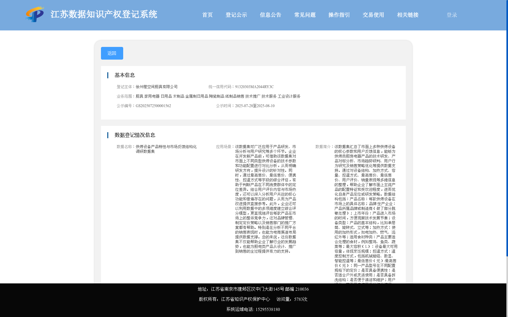Select the data name 烘烤设备产品特性与市场反馈结构化调研数据集
This screenshot has height=317, width=508.
pyautogui.click(x=166, y=149)
